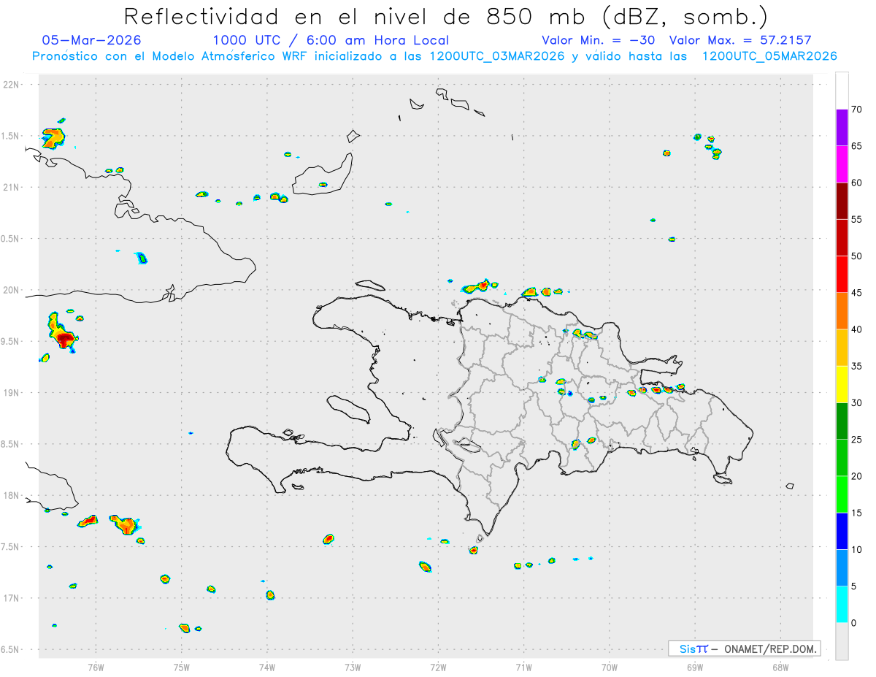The image size is (876, 677).
Task: Click the colorbar scale label '35'
Action: pyautogui.click(x=856, y=366)
